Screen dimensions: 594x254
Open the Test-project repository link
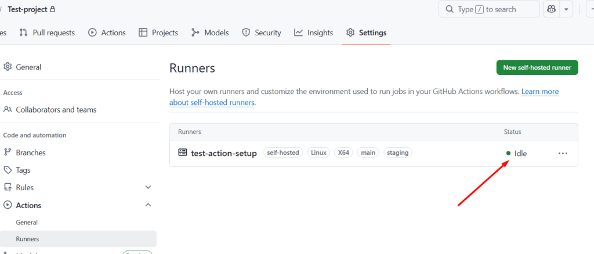[28, 9]
